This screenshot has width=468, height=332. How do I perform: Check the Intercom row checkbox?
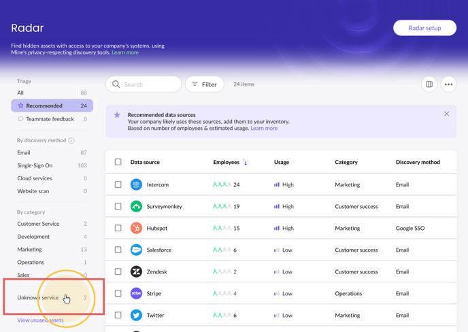pos(118,184)
